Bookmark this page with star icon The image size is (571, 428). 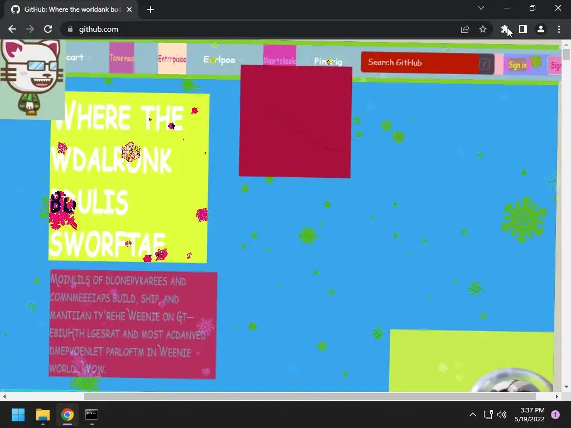[483, 29]
